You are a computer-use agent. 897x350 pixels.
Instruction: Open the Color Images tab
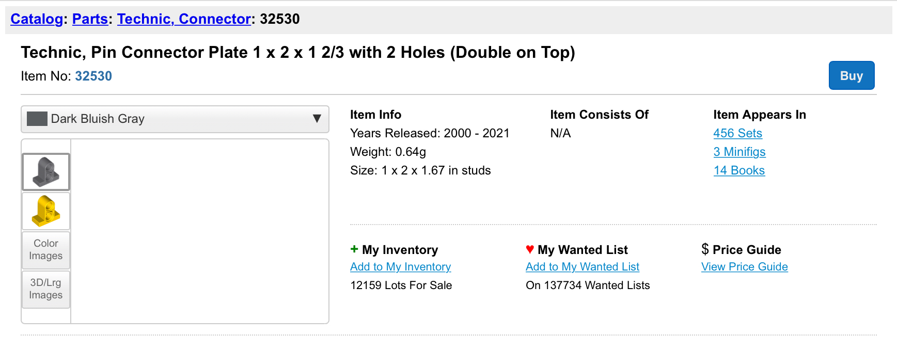pyautogui.click(x=46, y=250)
